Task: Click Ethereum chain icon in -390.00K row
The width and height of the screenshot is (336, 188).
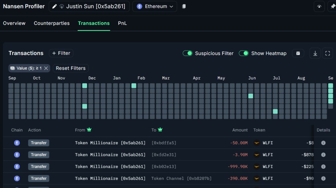Action: [x=17, y=179]
